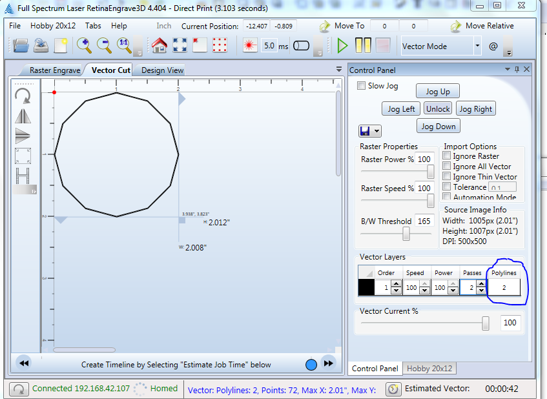This screenshot has width=547, height=399.
Task: Select the rotate tool in the side toolbar
Action: click(x=23, y=96)
